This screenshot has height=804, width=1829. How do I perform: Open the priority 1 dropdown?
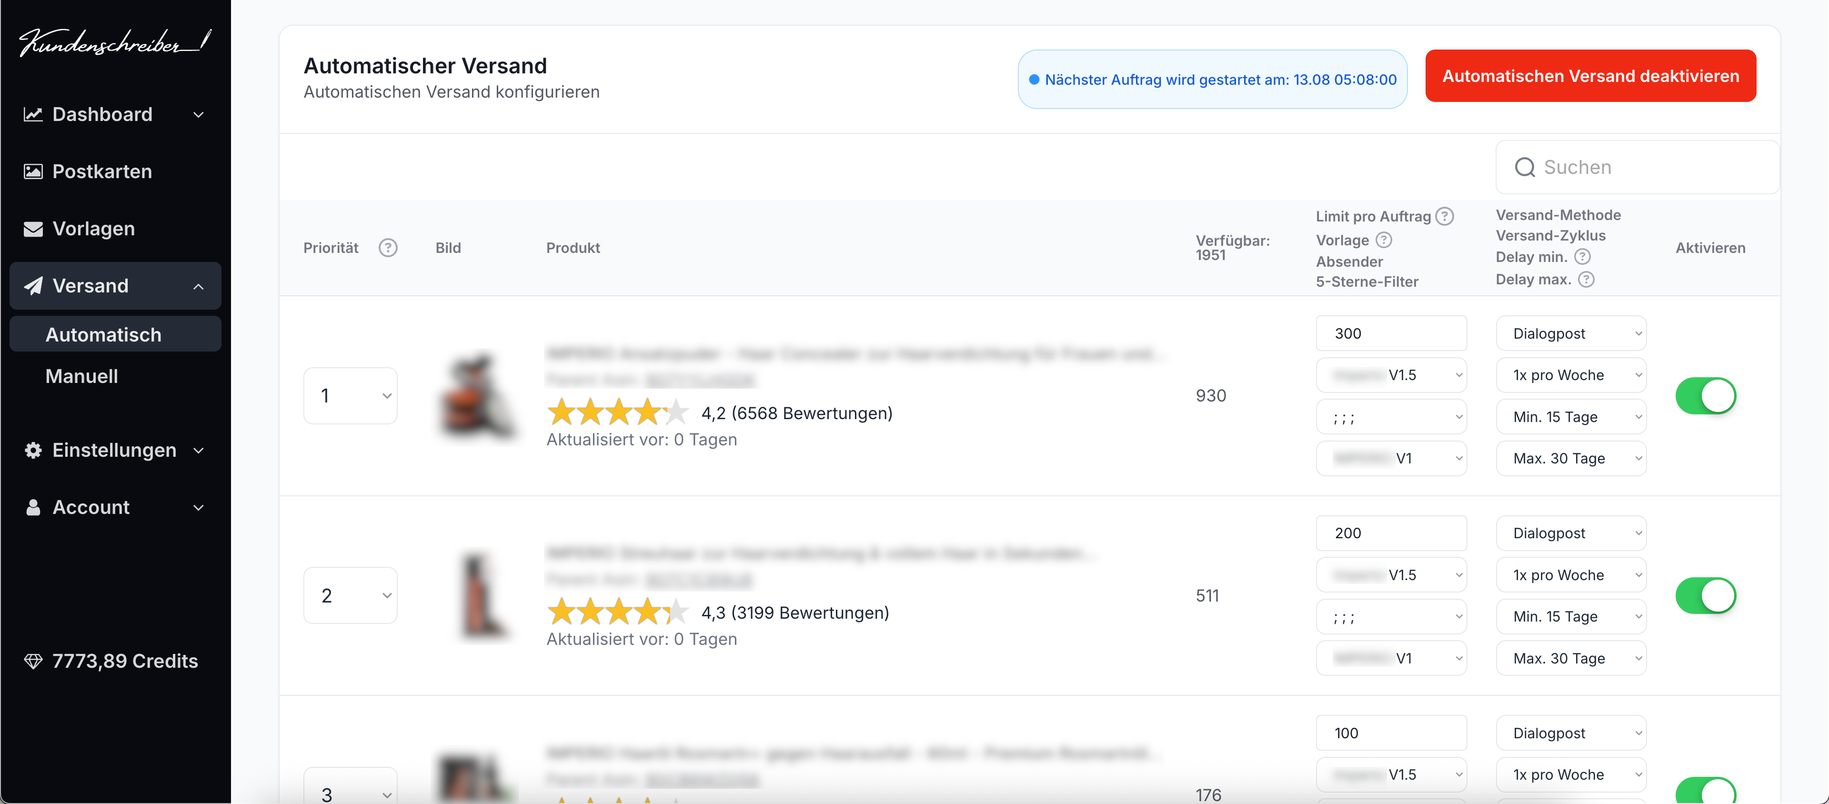(x=350, y=396)
